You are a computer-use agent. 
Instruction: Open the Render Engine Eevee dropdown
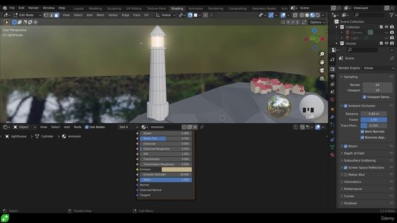(378, 68)
